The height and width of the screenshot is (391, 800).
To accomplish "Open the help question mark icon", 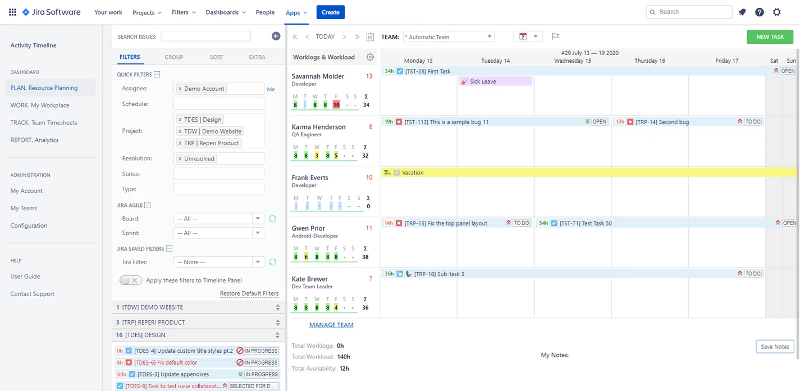I will [x=760, y=12].
